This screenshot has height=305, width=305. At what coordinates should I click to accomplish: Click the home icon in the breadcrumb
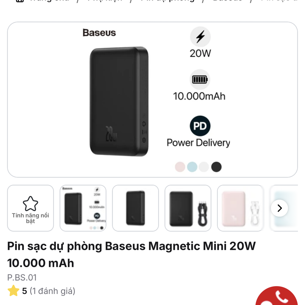(20, 1)
